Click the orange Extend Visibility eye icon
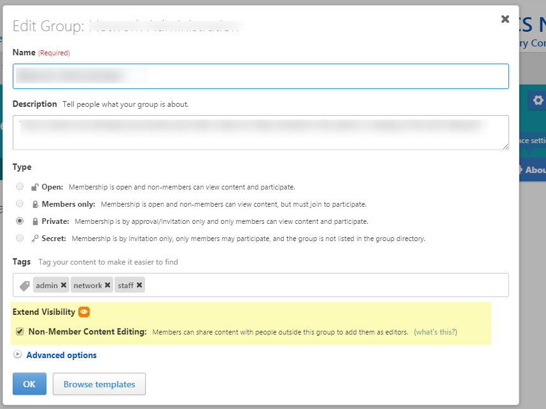 84,312
